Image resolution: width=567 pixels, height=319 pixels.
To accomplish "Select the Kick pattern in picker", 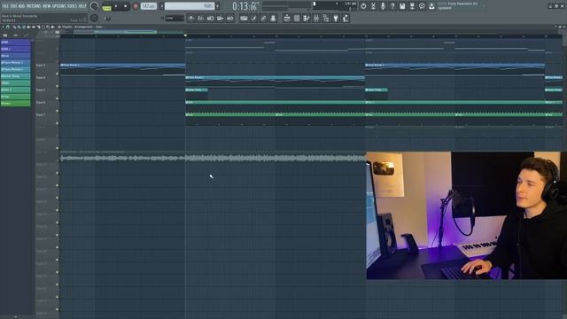I will coord(15,56).
